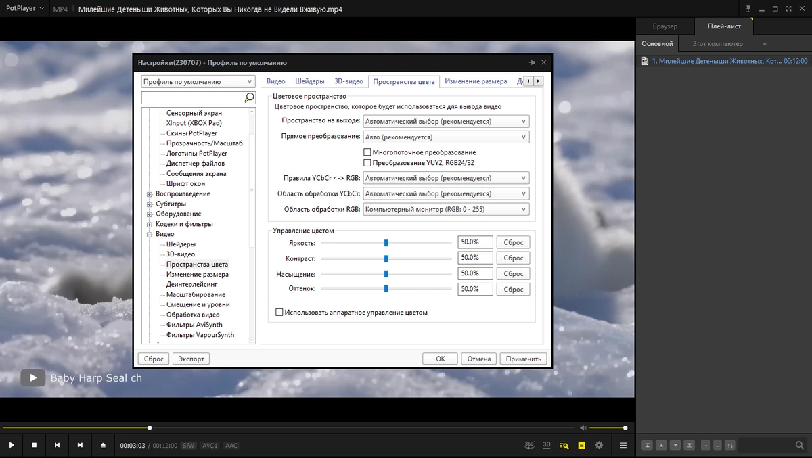Move playlist item to top

(x=648, y=445)
